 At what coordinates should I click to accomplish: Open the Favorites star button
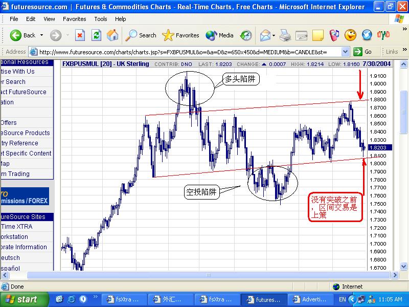tap(180, 35)
